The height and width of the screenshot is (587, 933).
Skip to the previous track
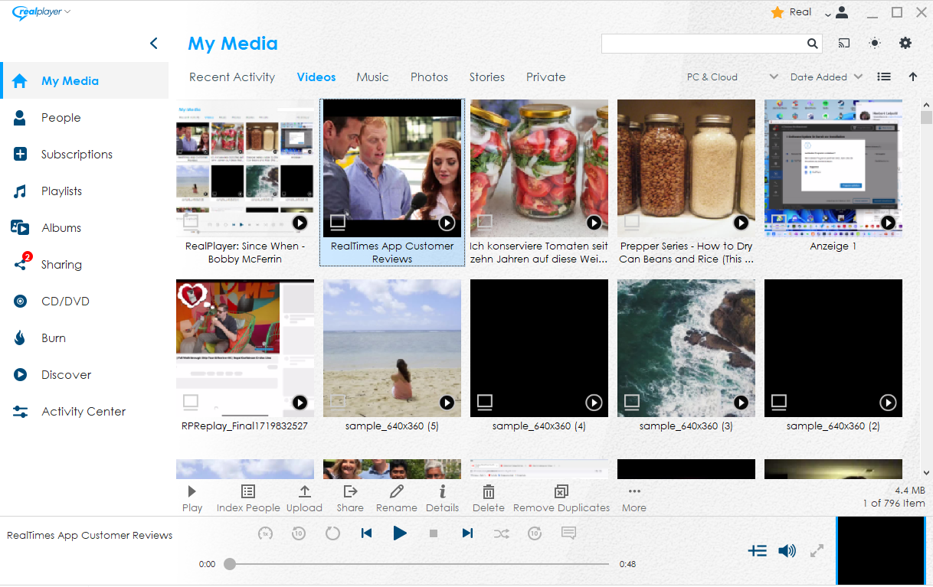(366, 533)
